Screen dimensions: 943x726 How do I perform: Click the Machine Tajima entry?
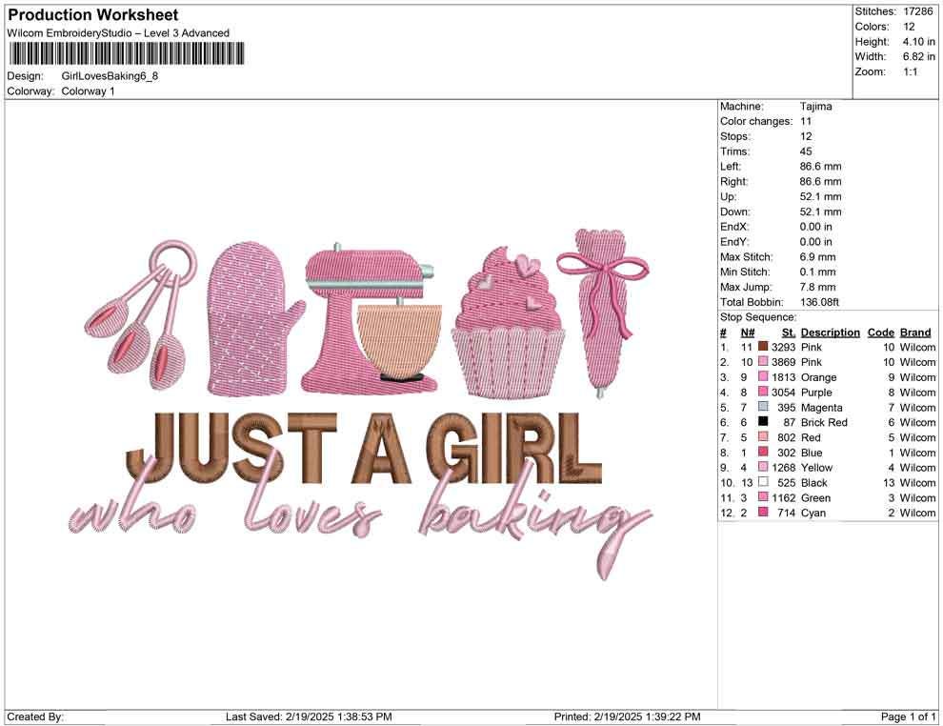pyautogui.click(x=813, y=106)
